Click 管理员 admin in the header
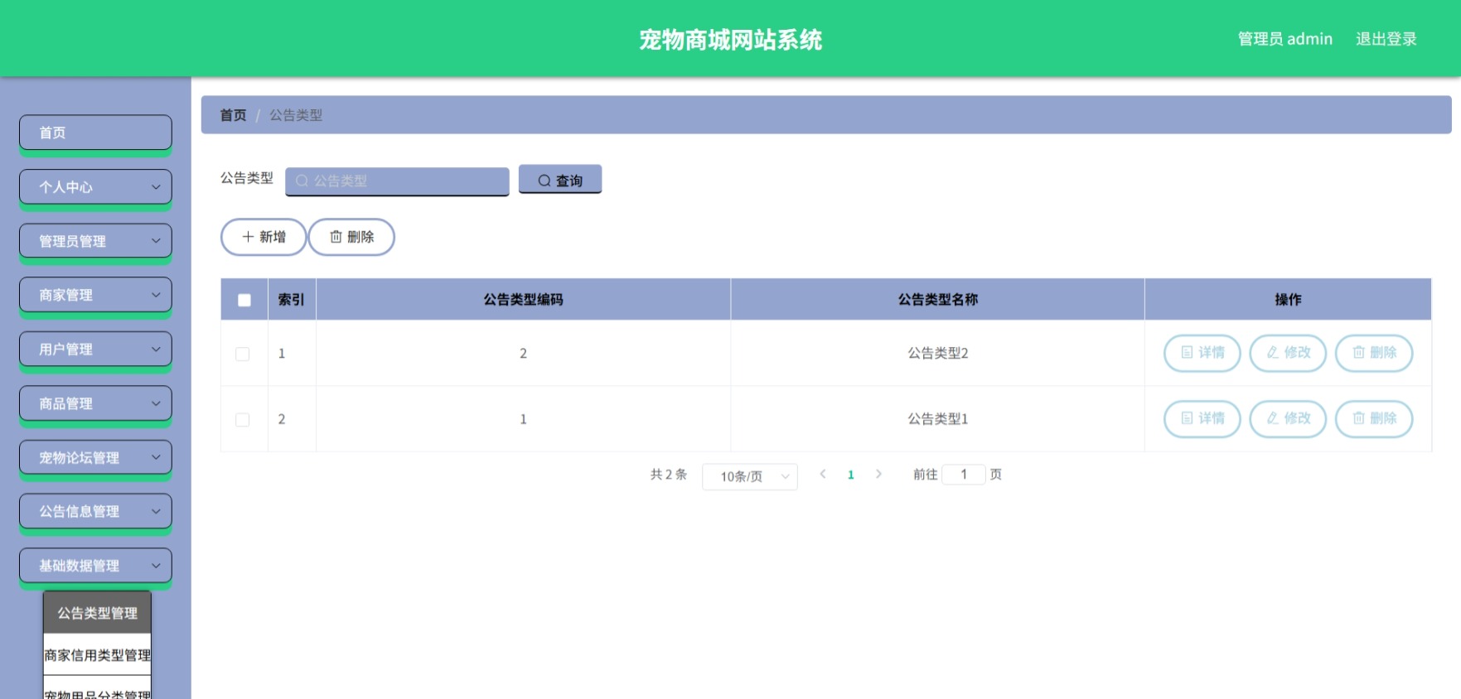The height and width of the screenshot is (699, 1461). tap(1284, 39)
